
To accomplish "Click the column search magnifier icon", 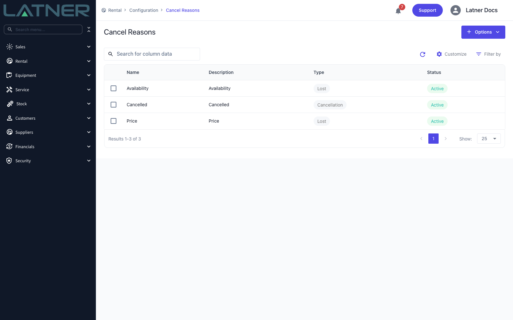I will [x=111, y=54].
